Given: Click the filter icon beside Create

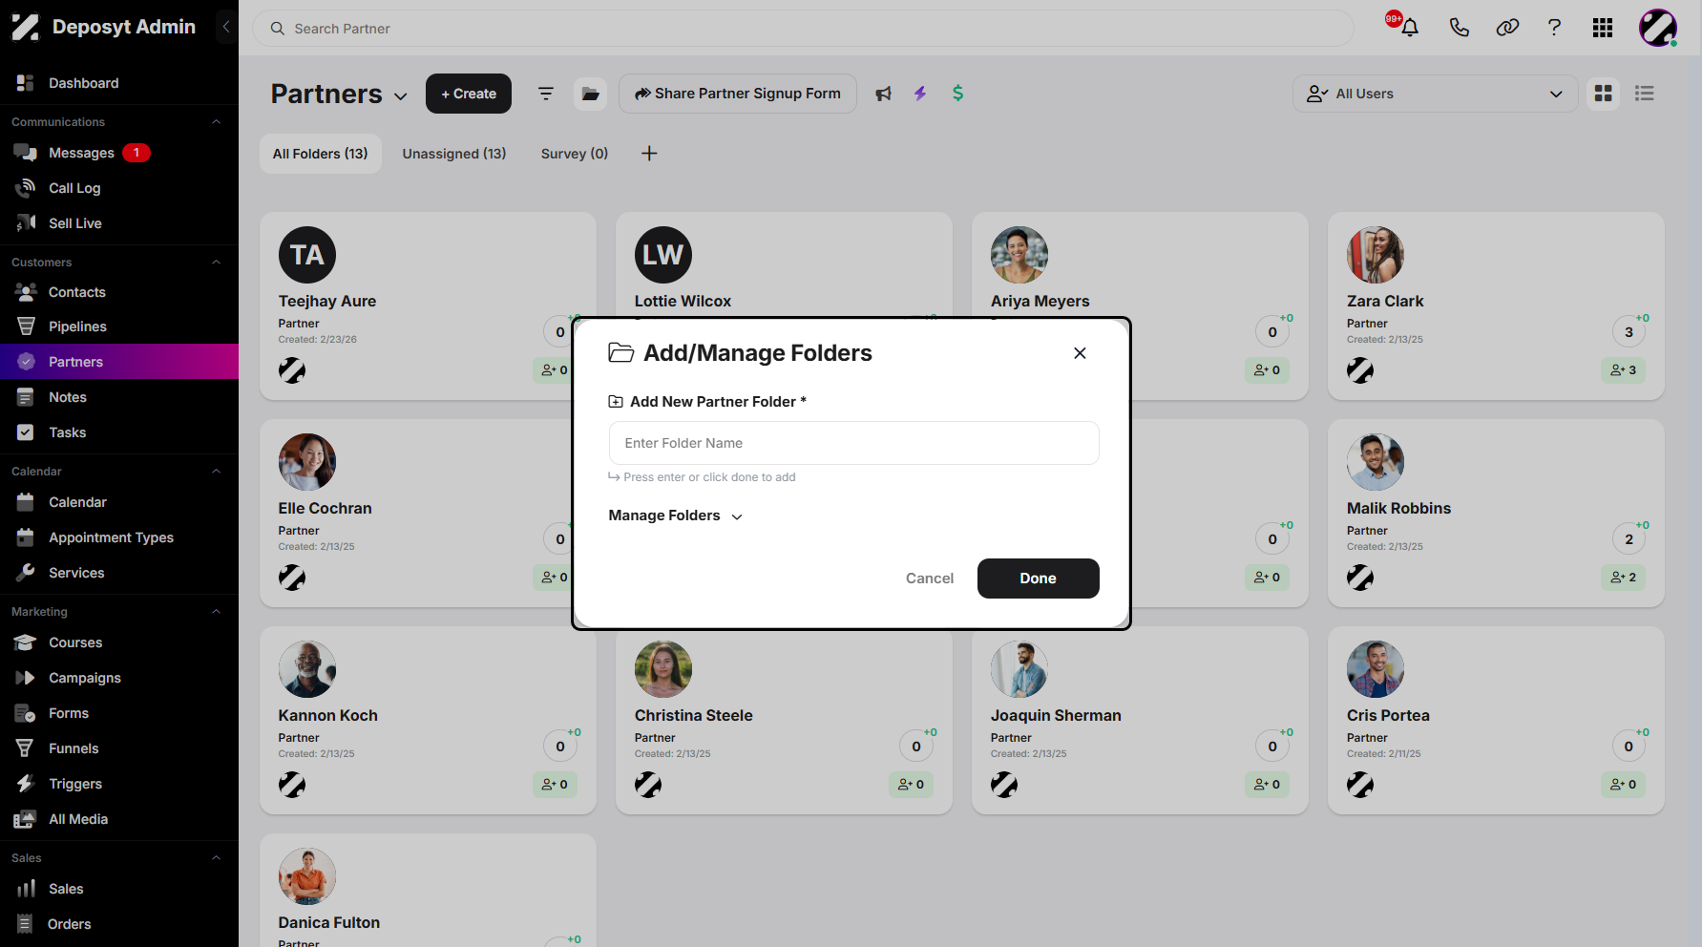Looking at the screenshot, I should pos(546,94).
